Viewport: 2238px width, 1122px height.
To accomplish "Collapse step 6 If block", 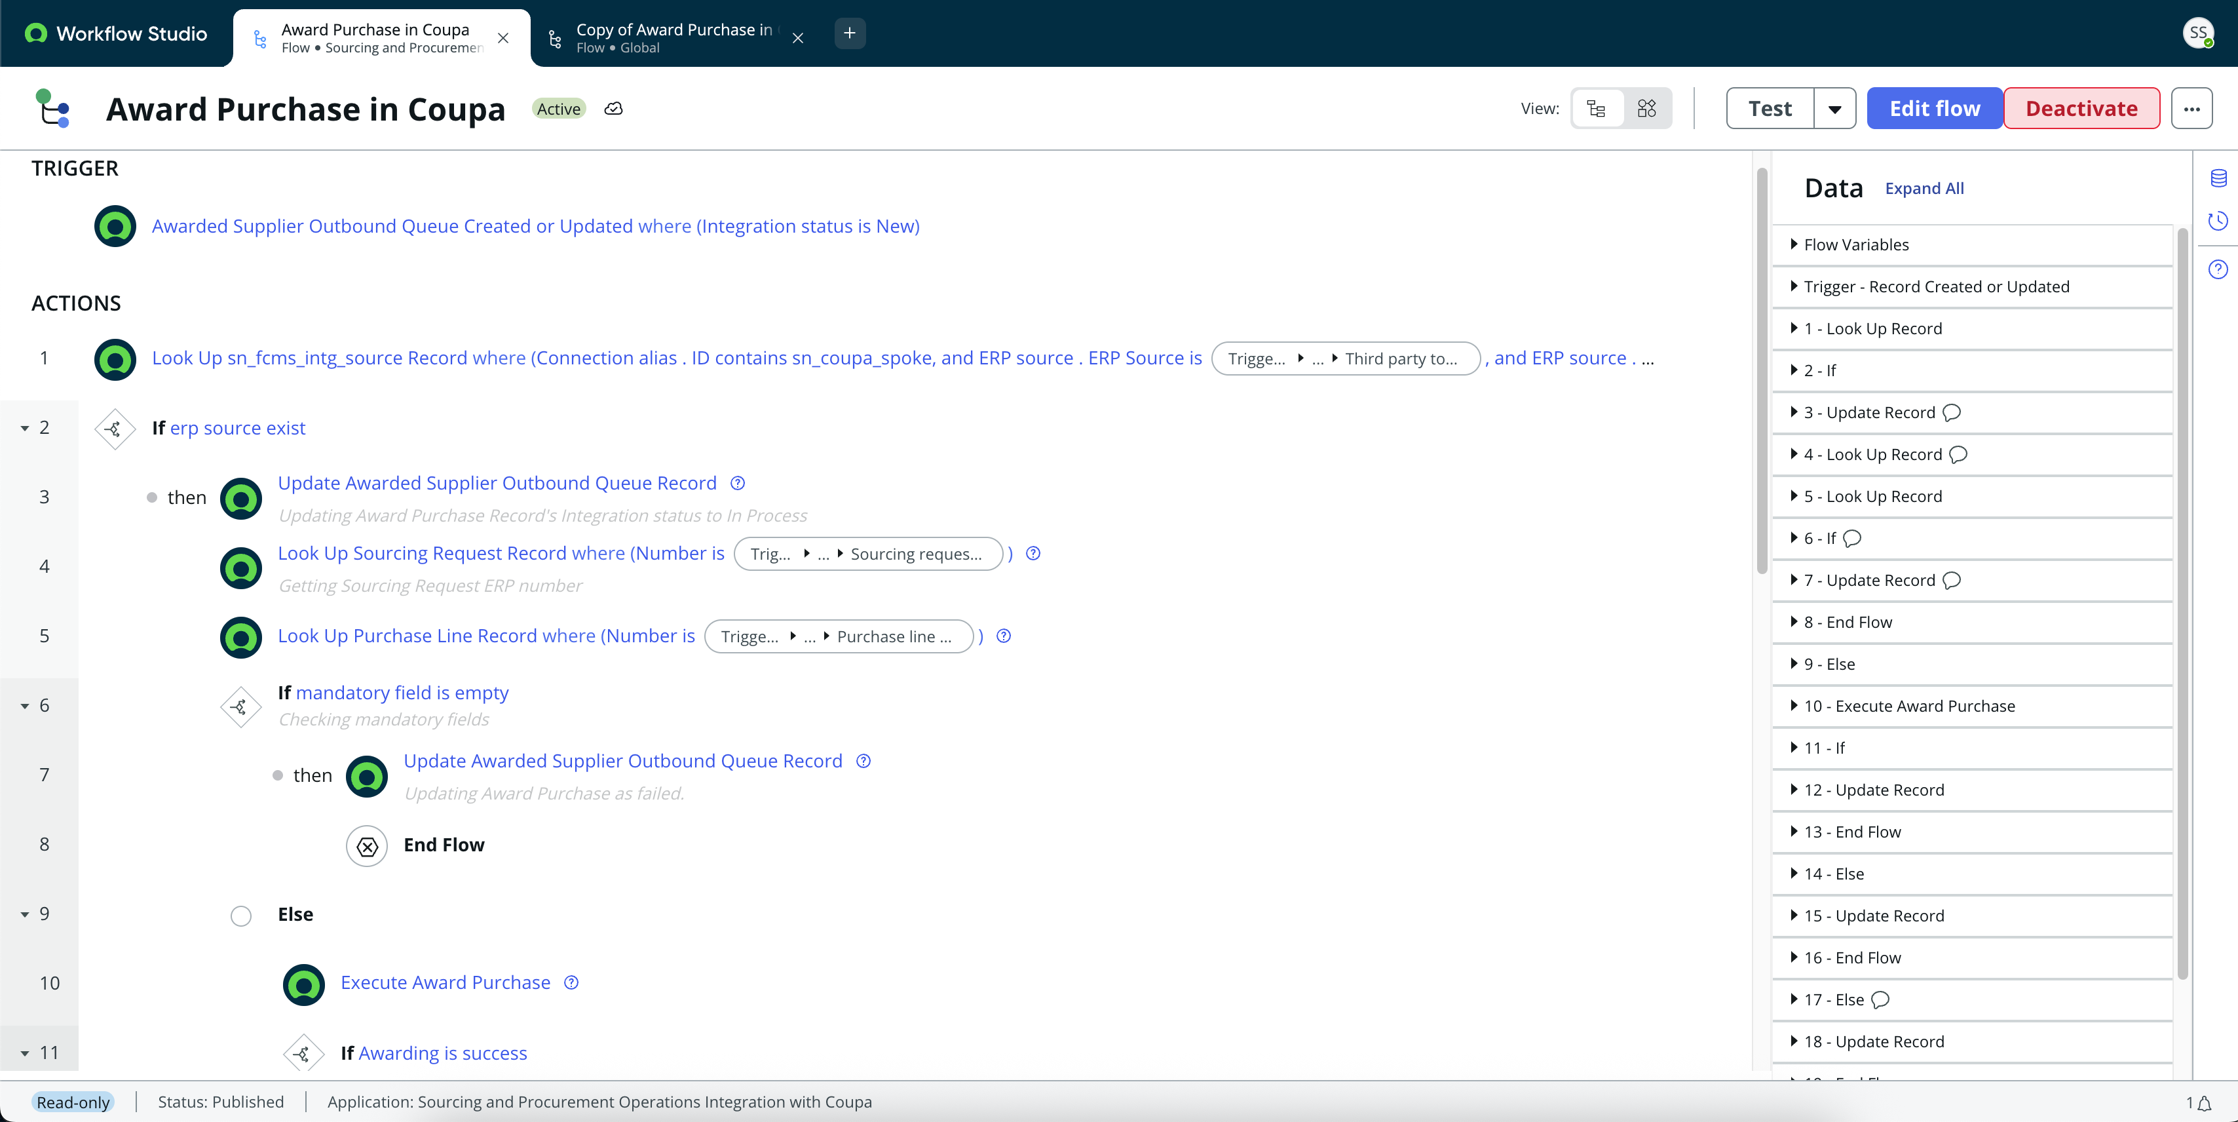I will (x=25, y=706).
